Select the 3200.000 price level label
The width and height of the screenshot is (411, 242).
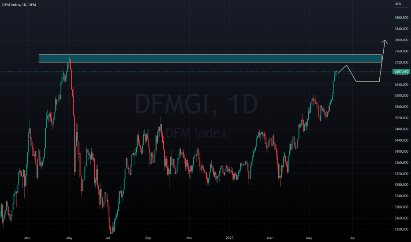click(x=401, y=207)
